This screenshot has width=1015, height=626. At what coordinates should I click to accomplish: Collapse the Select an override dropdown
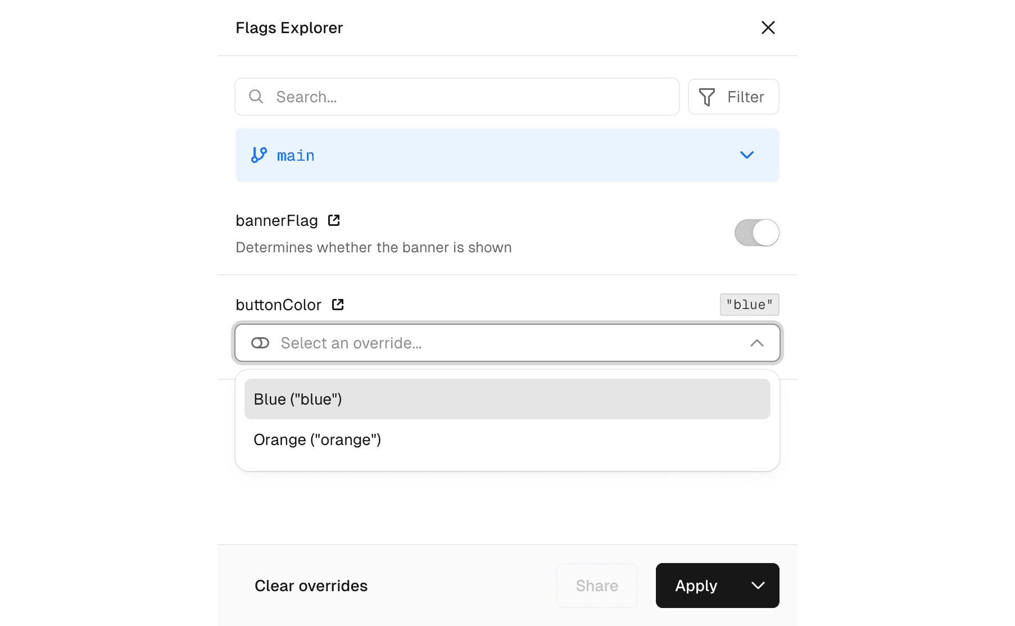click(x=757, y=343)
